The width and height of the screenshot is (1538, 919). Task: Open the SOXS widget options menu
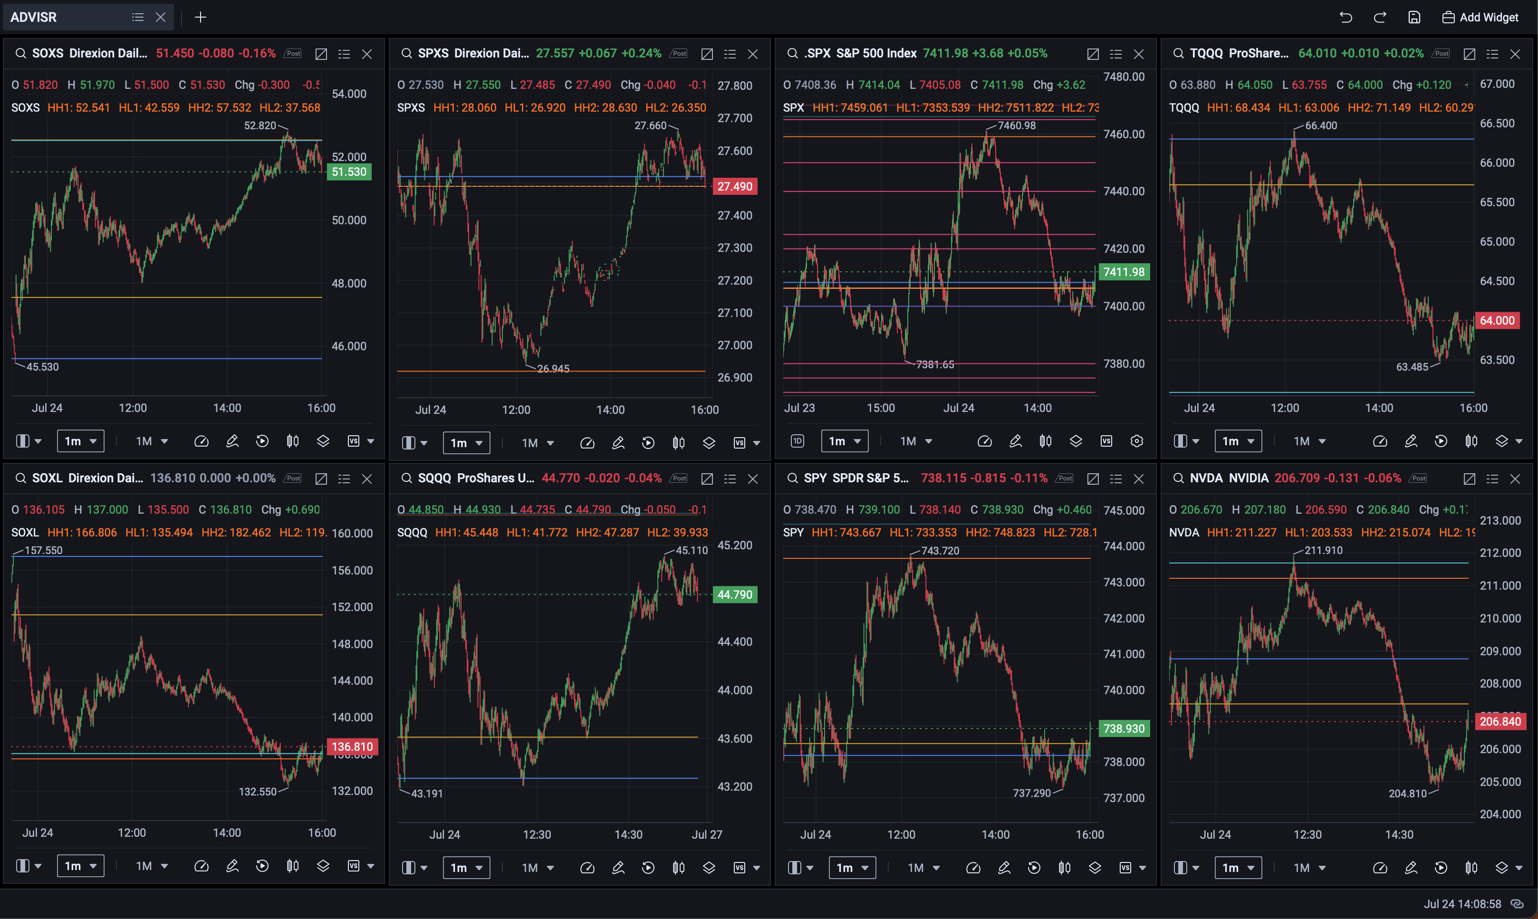(344, 54)
